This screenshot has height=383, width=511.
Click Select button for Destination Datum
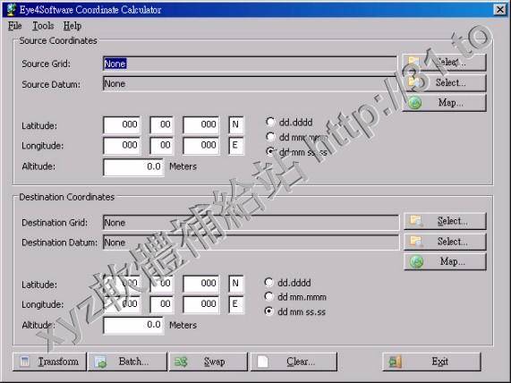[x=445, y=242]
